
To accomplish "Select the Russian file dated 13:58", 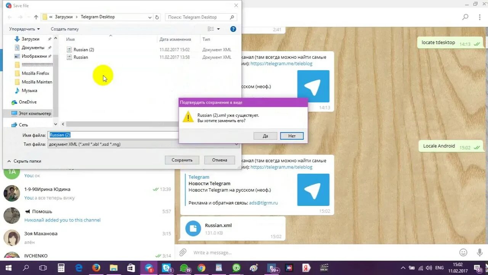I will click(81, 57).
